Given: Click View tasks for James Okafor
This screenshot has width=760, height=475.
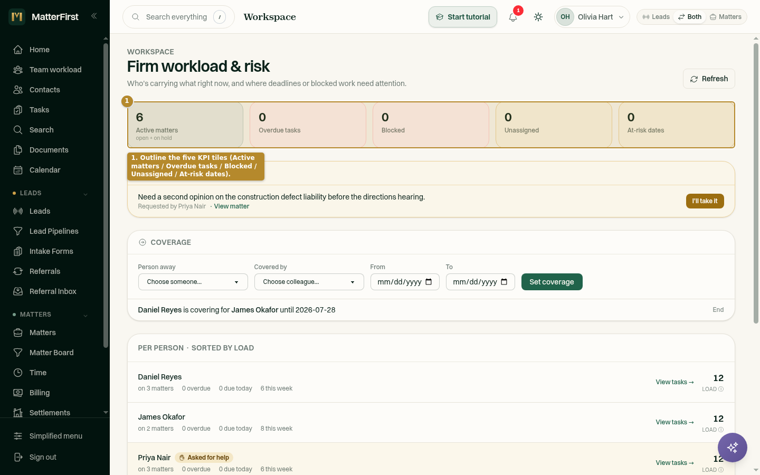Looking at the screenshot, I should point(674,422).
